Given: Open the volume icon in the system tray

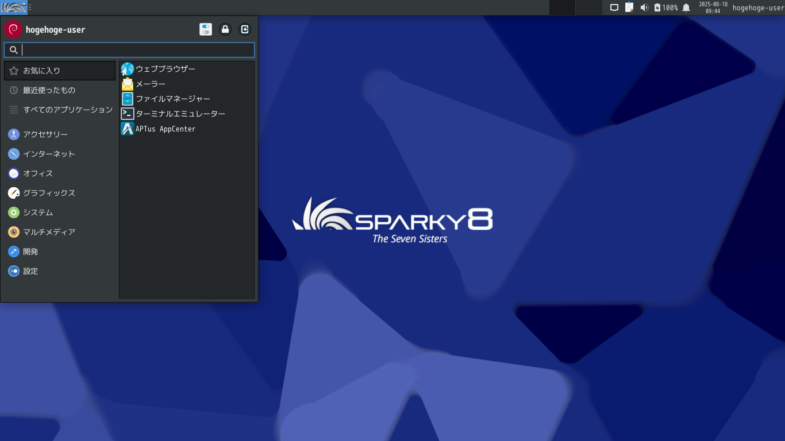Looking at the screenshot, I should click(644, 7).
